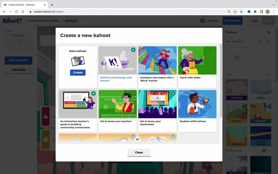Click the Themes panel X close icon
This screenshot has height=174, width=278.
click(x=269, y=32)
